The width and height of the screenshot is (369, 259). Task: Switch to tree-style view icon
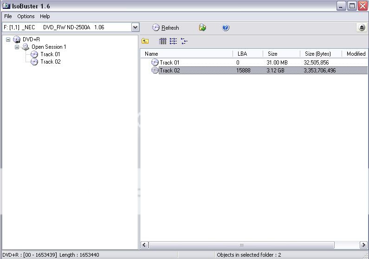click(x=184, y=41)
